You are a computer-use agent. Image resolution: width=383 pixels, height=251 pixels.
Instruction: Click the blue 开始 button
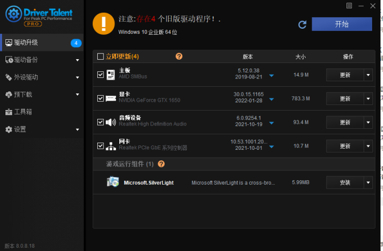342,24
